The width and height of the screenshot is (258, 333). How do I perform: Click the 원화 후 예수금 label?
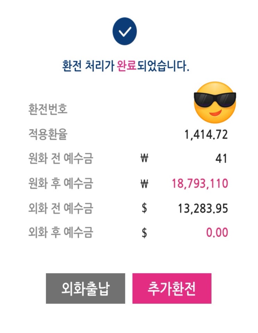[60, 183]
